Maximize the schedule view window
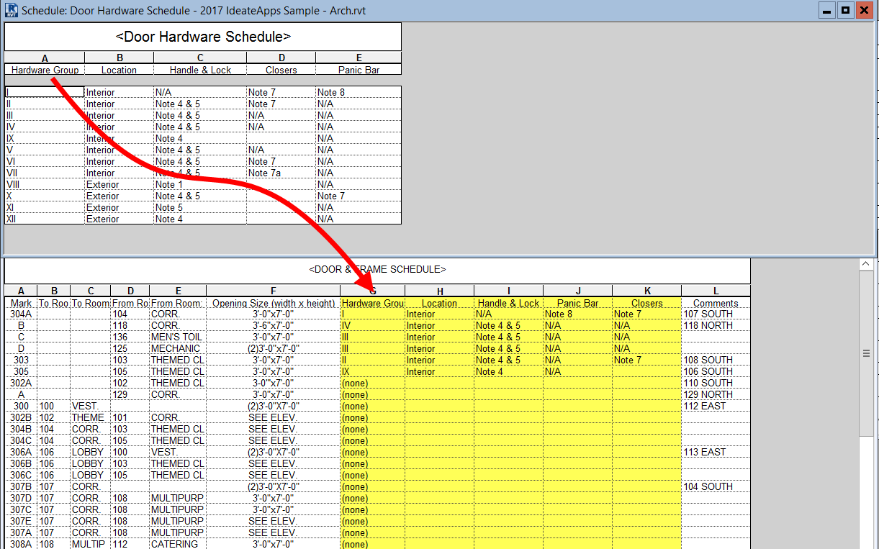Image resolution: width=879 pixels, height=549 pixels. click(845, 11)
